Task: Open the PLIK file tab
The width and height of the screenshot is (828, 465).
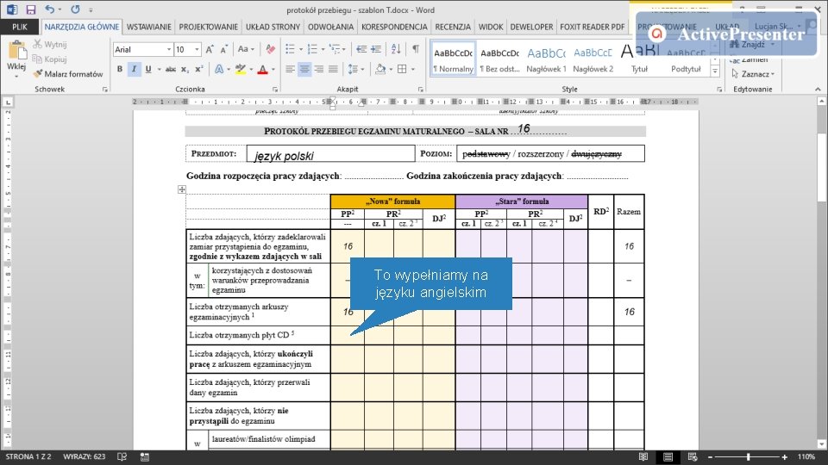Action: click(x=20, y=27)
